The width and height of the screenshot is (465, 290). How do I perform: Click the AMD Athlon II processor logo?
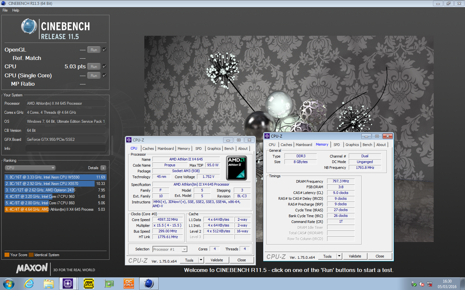pos(236,168)
